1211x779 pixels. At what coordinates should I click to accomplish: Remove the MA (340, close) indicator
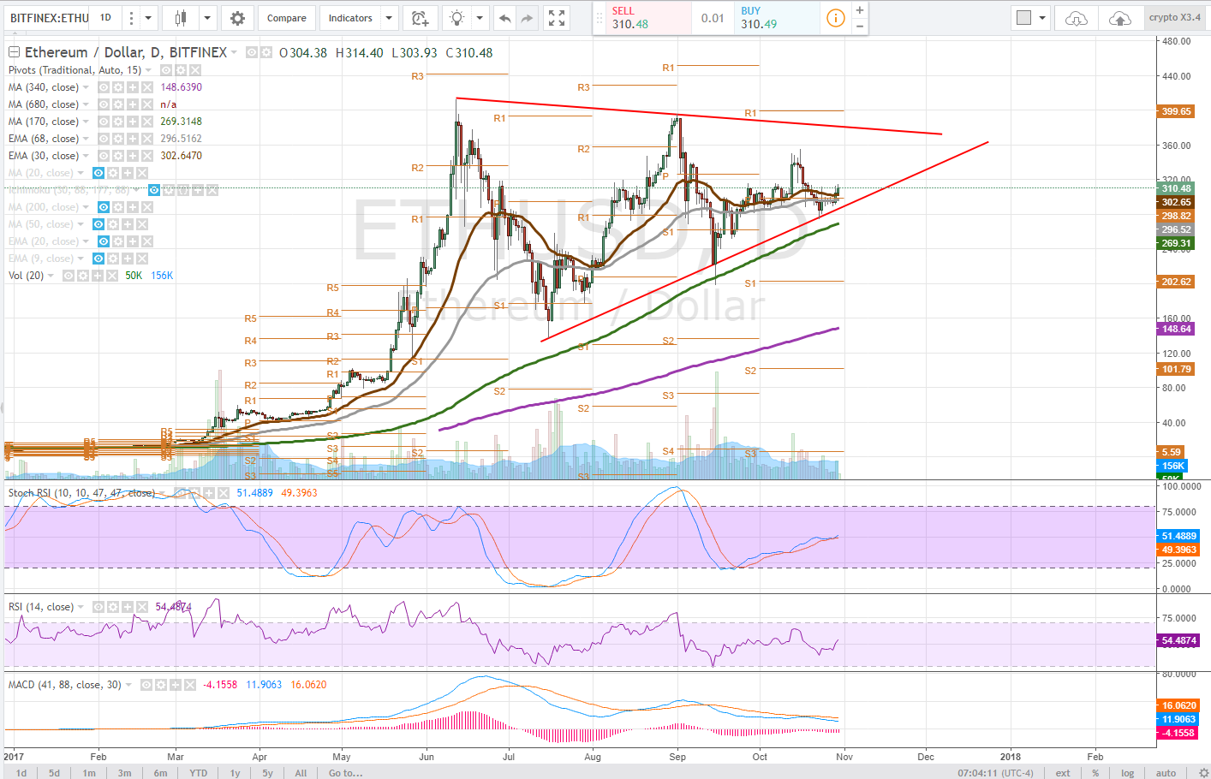(147, 87)
